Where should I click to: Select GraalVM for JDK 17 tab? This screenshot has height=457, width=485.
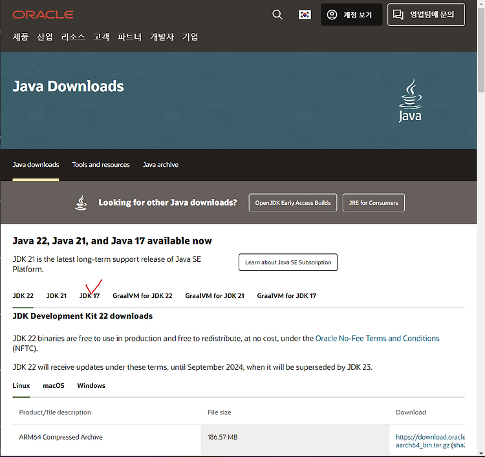click(286, 296)
